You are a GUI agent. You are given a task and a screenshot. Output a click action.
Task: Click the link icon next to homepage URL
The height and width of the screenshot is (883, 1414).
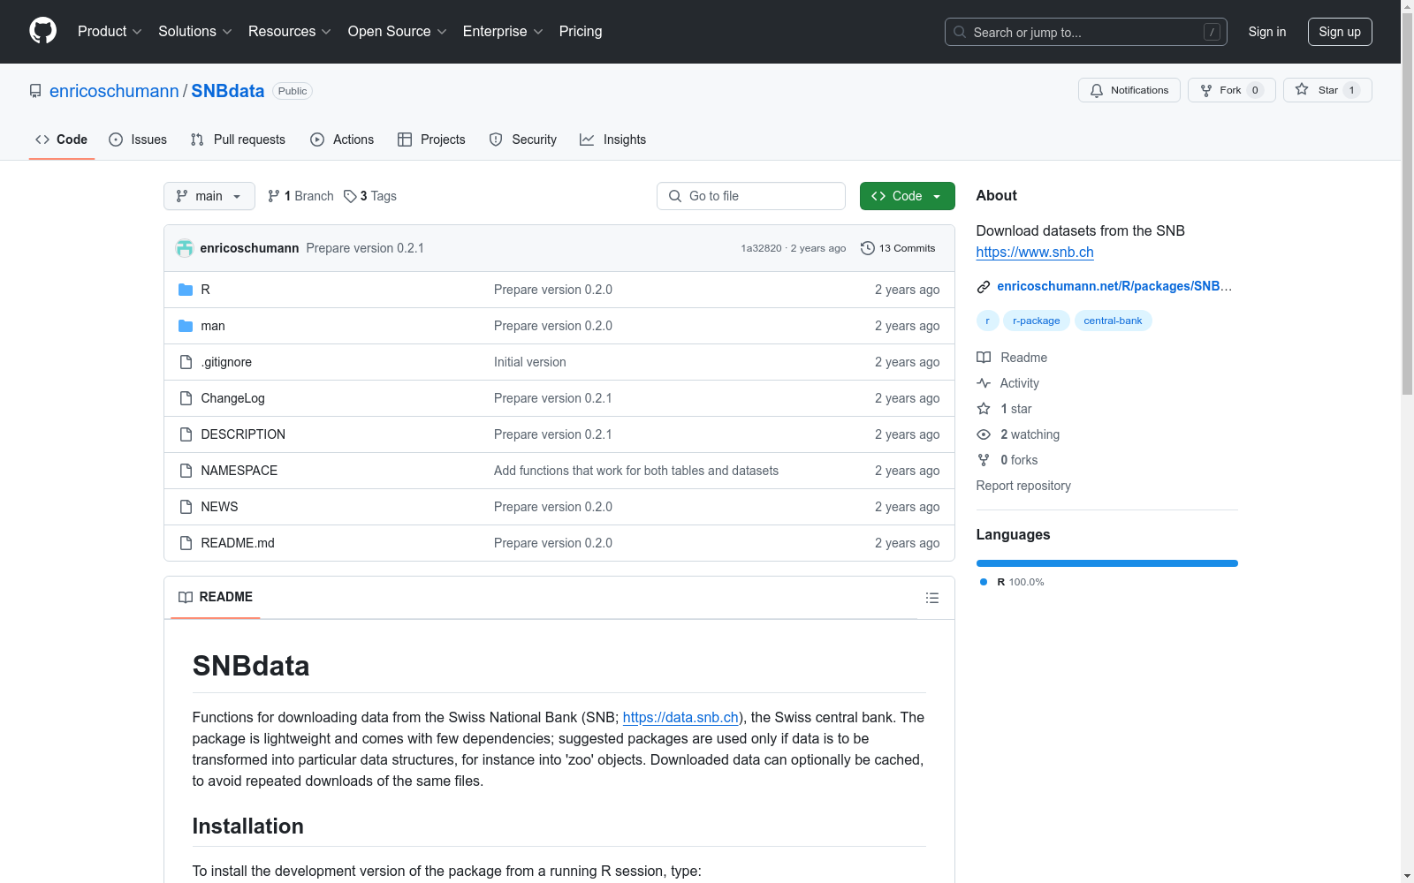pos(984,286)
